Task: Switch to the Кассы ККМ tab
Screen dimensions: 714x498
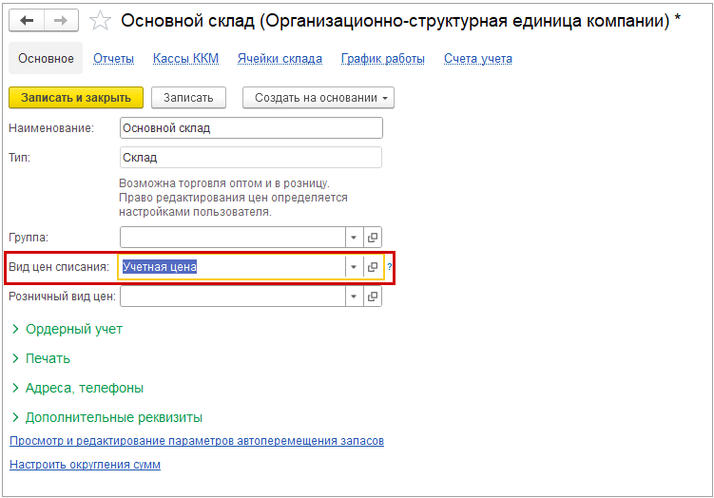Action: click(x=185, y=59)
